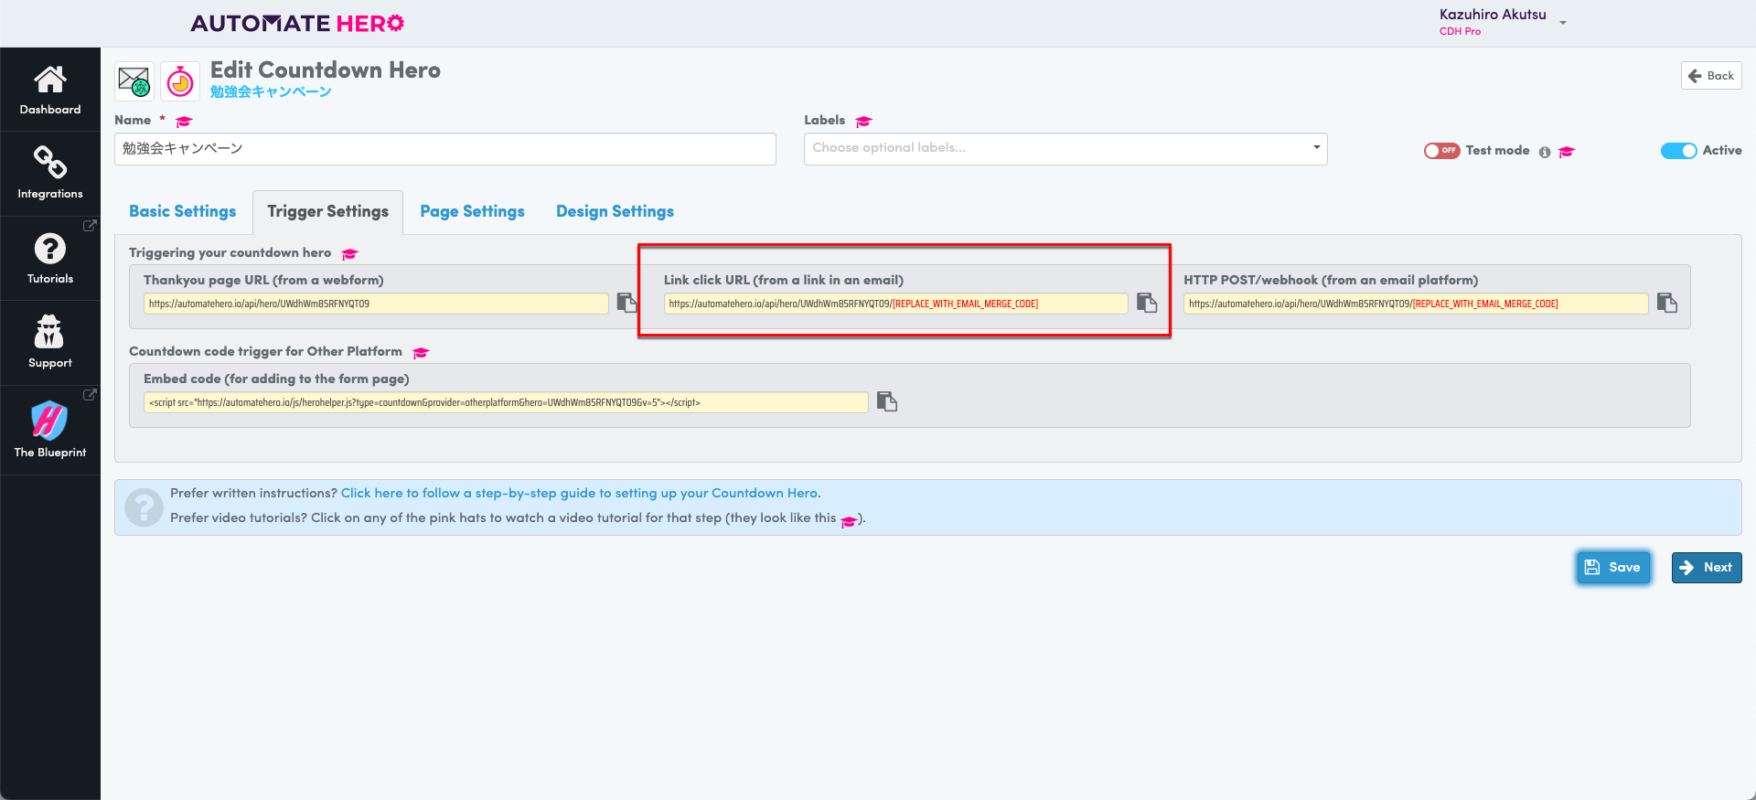The image size is (1756, 800).
Task: Click the "CDH Pro" plan label
Action: (1460, 31)
